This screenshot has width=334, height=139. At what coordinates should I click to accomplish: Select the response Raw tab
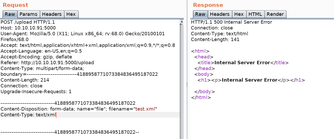(200, 14)
